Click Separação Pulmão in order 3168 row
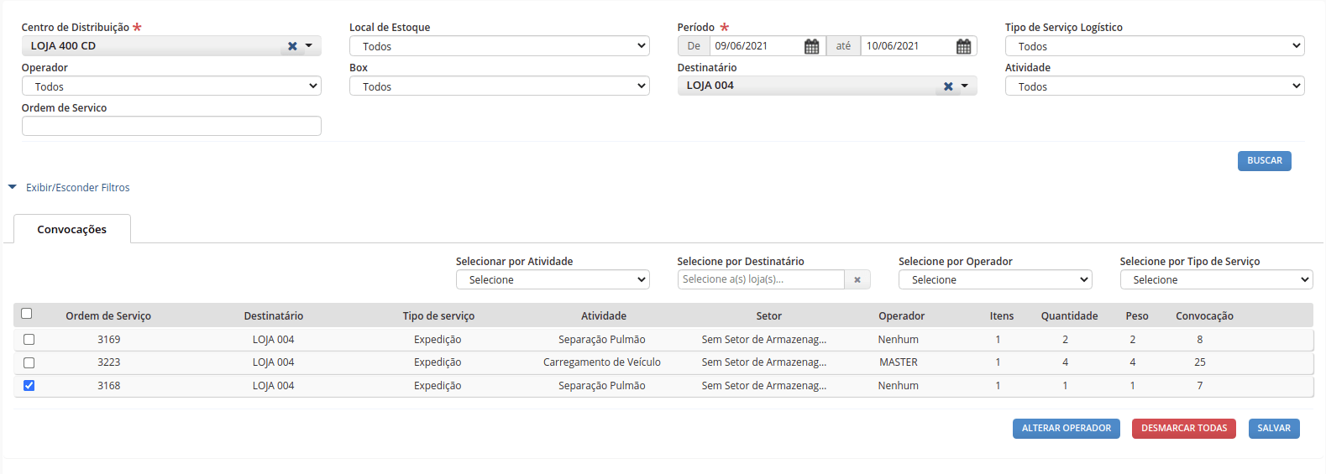 coord(602,386)
